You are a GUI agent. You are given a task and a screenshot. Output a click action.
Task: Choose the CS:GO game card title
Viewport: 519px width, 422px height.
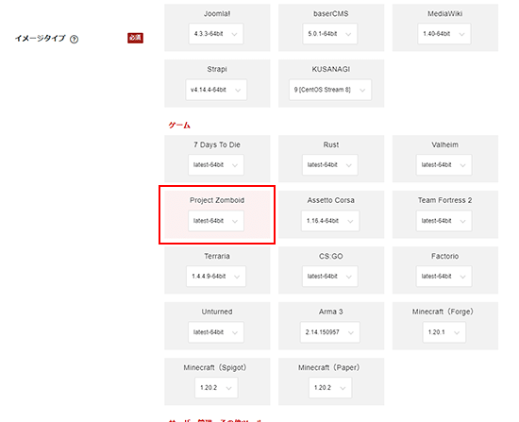tap(330, 256)
